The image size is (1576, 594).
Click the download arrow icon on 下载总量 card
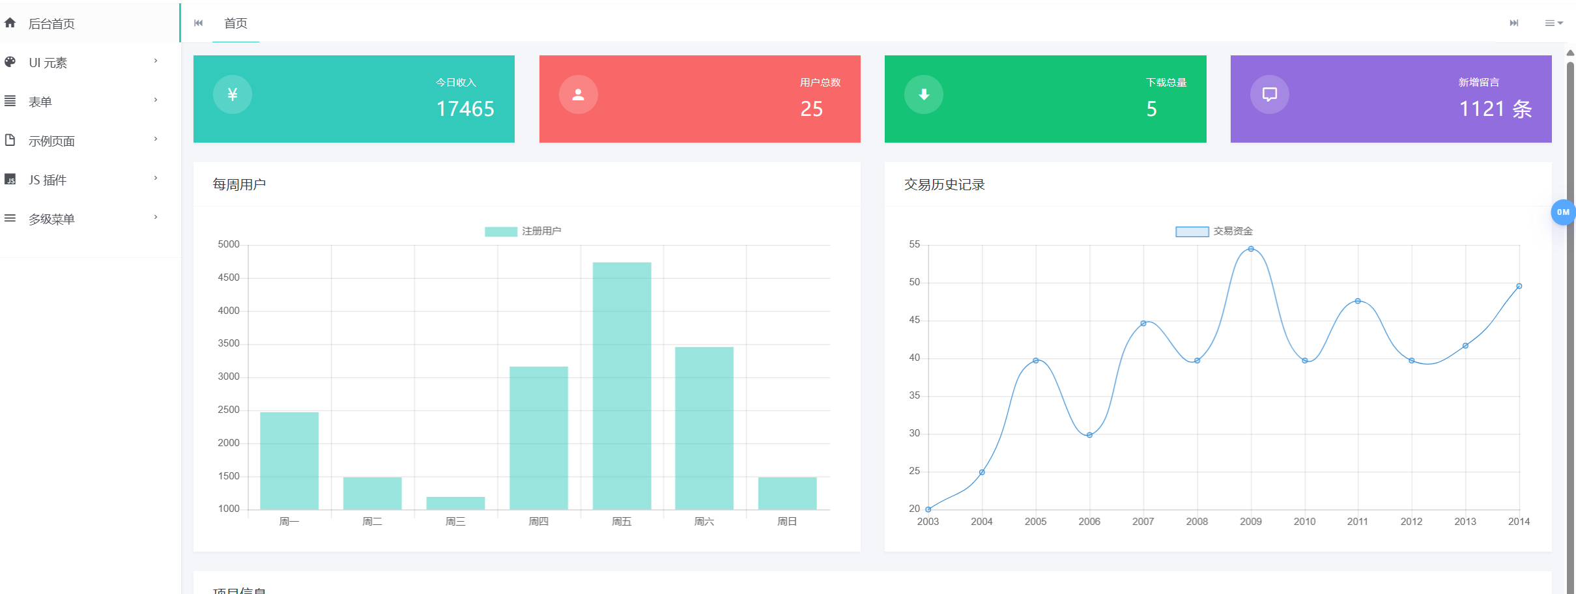tap(924, 94)
